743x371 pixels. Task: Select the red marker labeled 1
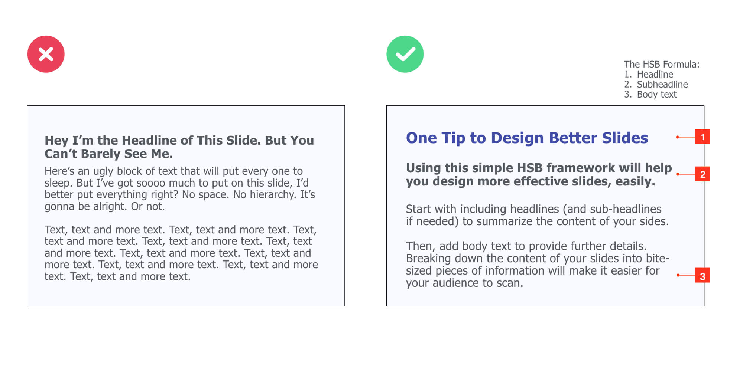(703, 137)
